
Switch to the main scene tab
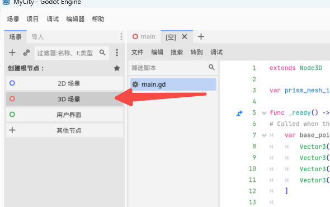pos(144,36)
